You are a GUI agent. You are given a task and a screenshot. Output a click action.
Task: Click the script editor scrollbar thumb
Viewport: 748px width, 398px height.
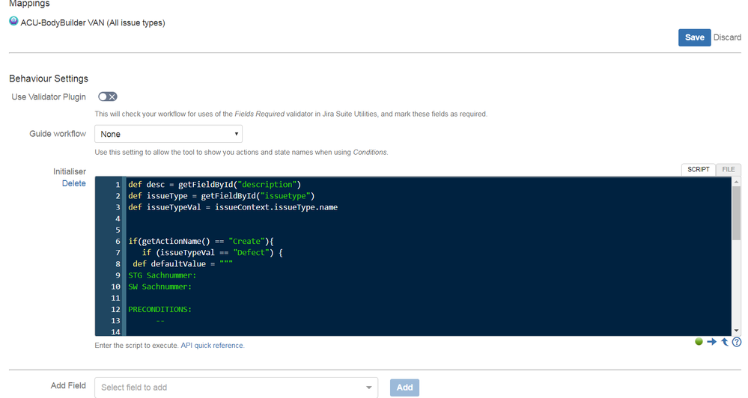pos(736,213)
